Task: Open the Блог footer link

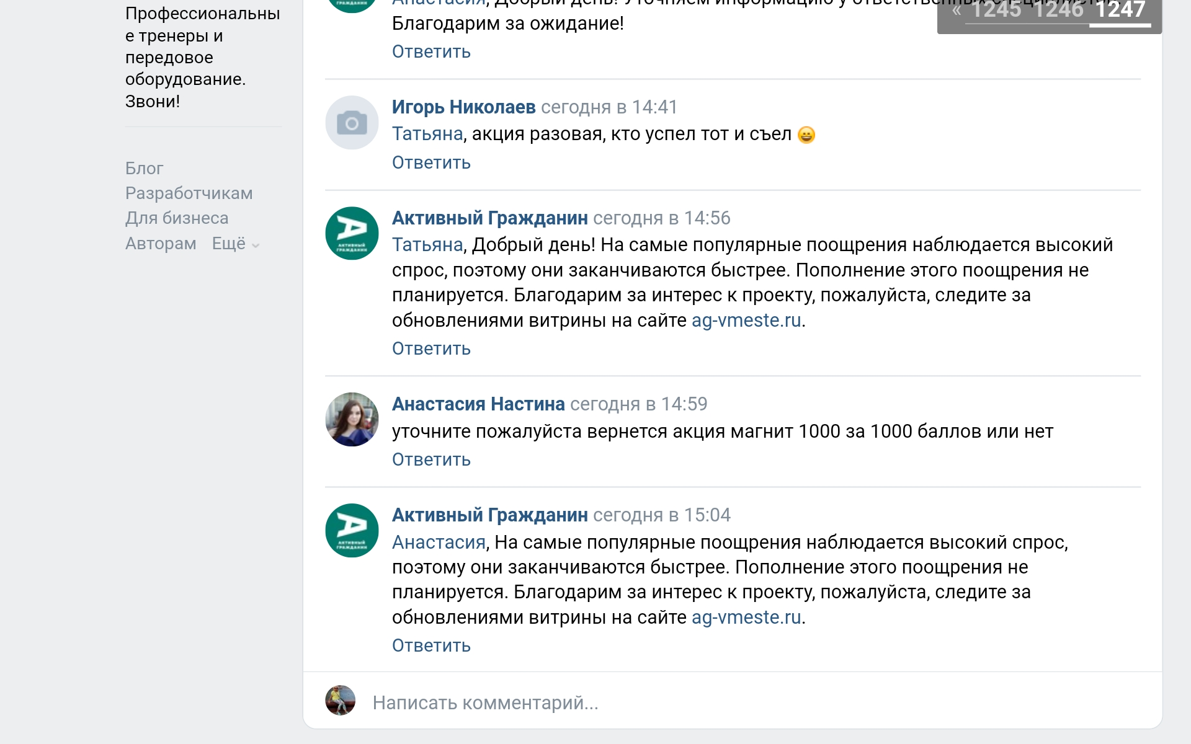Action: (144, 169)
